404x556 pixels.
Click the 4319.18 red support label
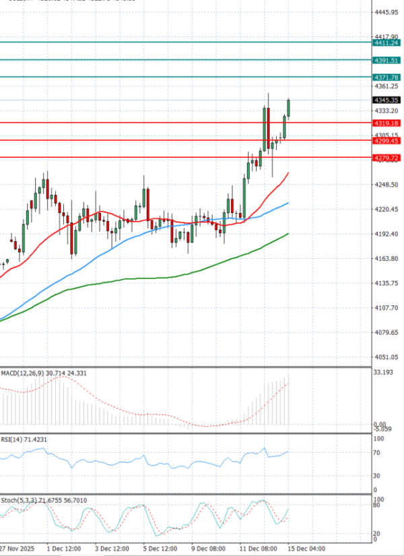(x=387, y=123)
